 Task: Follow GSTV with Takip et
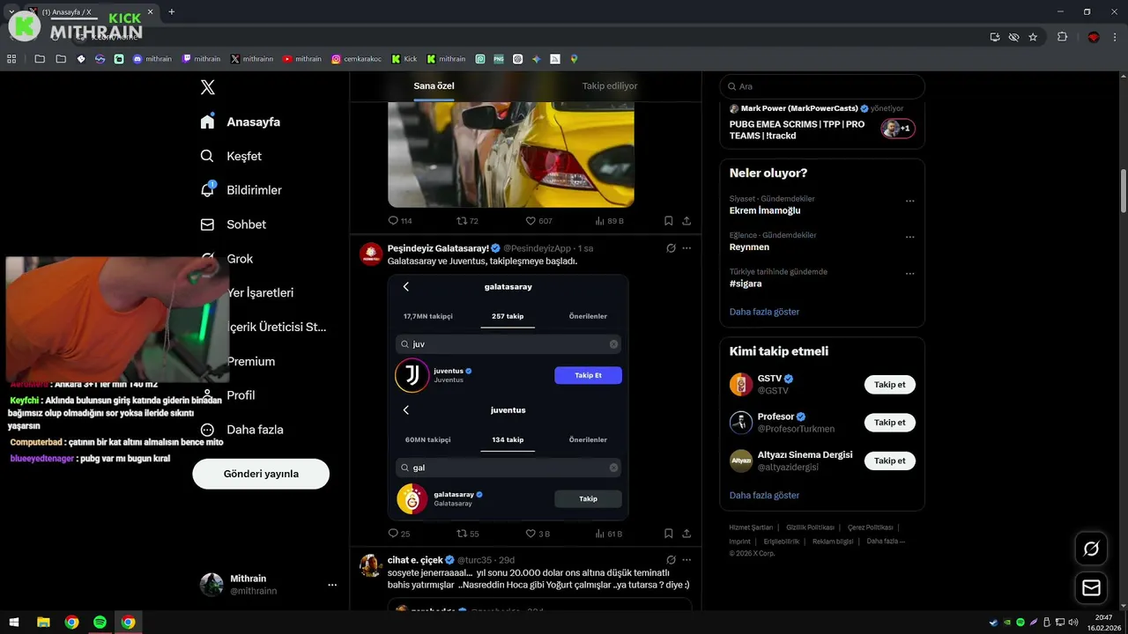point(890,385)
